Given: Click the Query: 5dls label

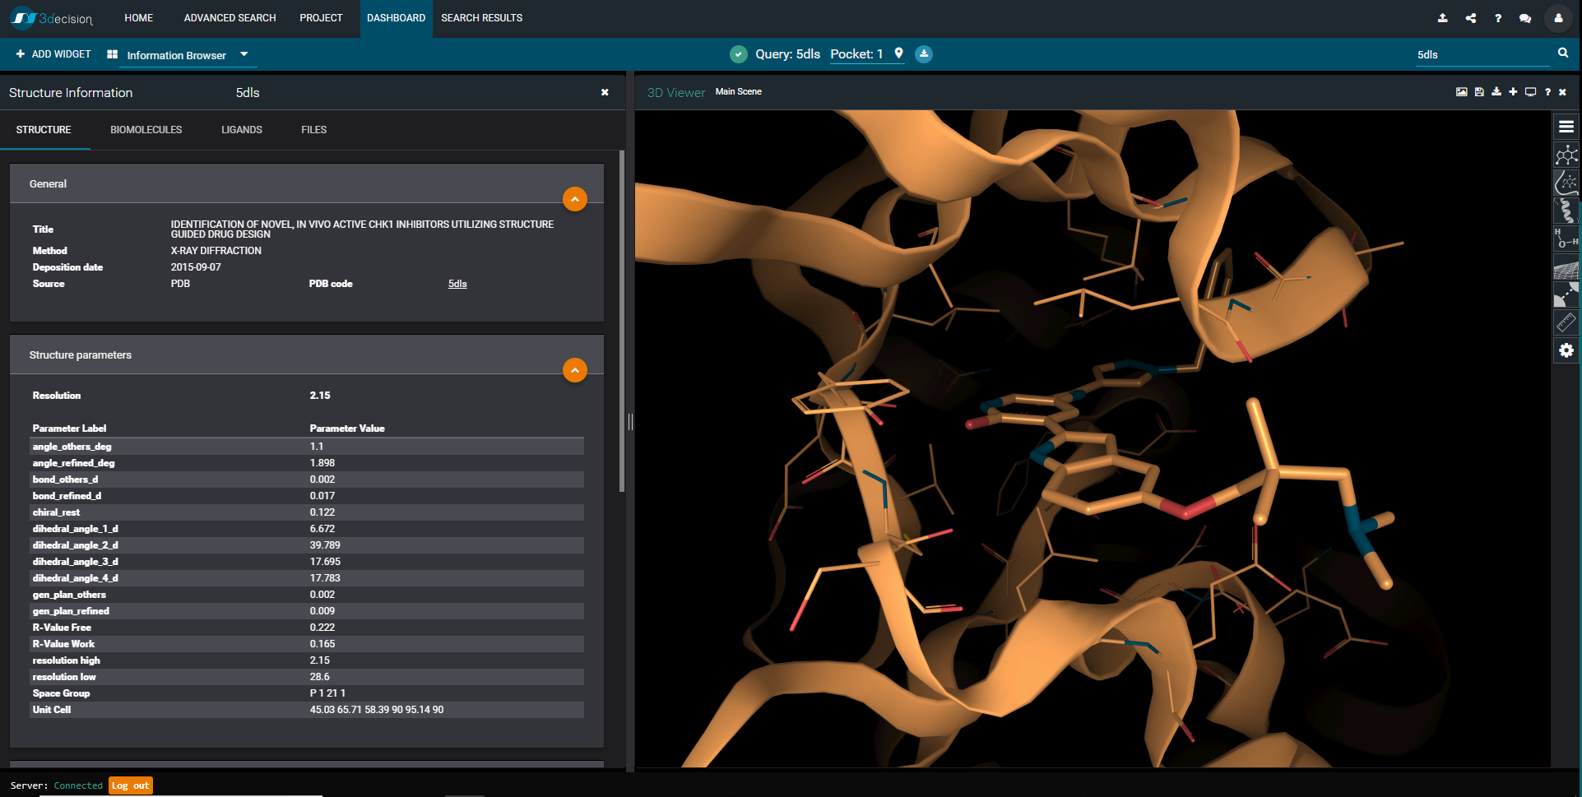Looking at the screenshot, I should coord(787,54).
